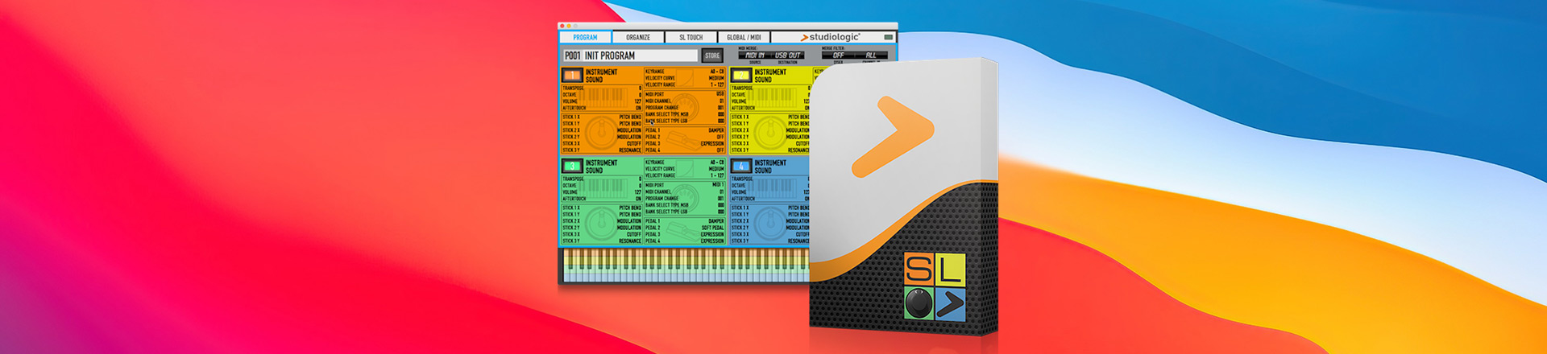Adjust zone 3 VOLUME 127 value
Image resolution: width=1547 pixels, height=354 pixels.
[602, 192]
